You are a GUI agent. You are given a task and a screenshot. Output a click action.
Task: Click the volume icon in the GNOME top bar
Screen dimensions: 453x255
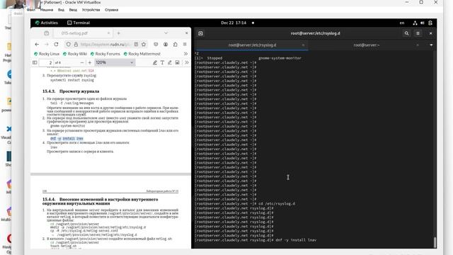pyautogui.click(x=423, y=23)
